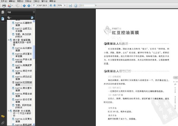The image size is (178, 126).
Task: Collapse the 第三章 控油面膜 chapter node
Action: tap(9, 40)
